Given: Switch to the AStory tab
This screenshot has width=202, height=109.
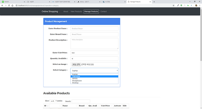Looking at the screenshot, I should coord(89,2).
